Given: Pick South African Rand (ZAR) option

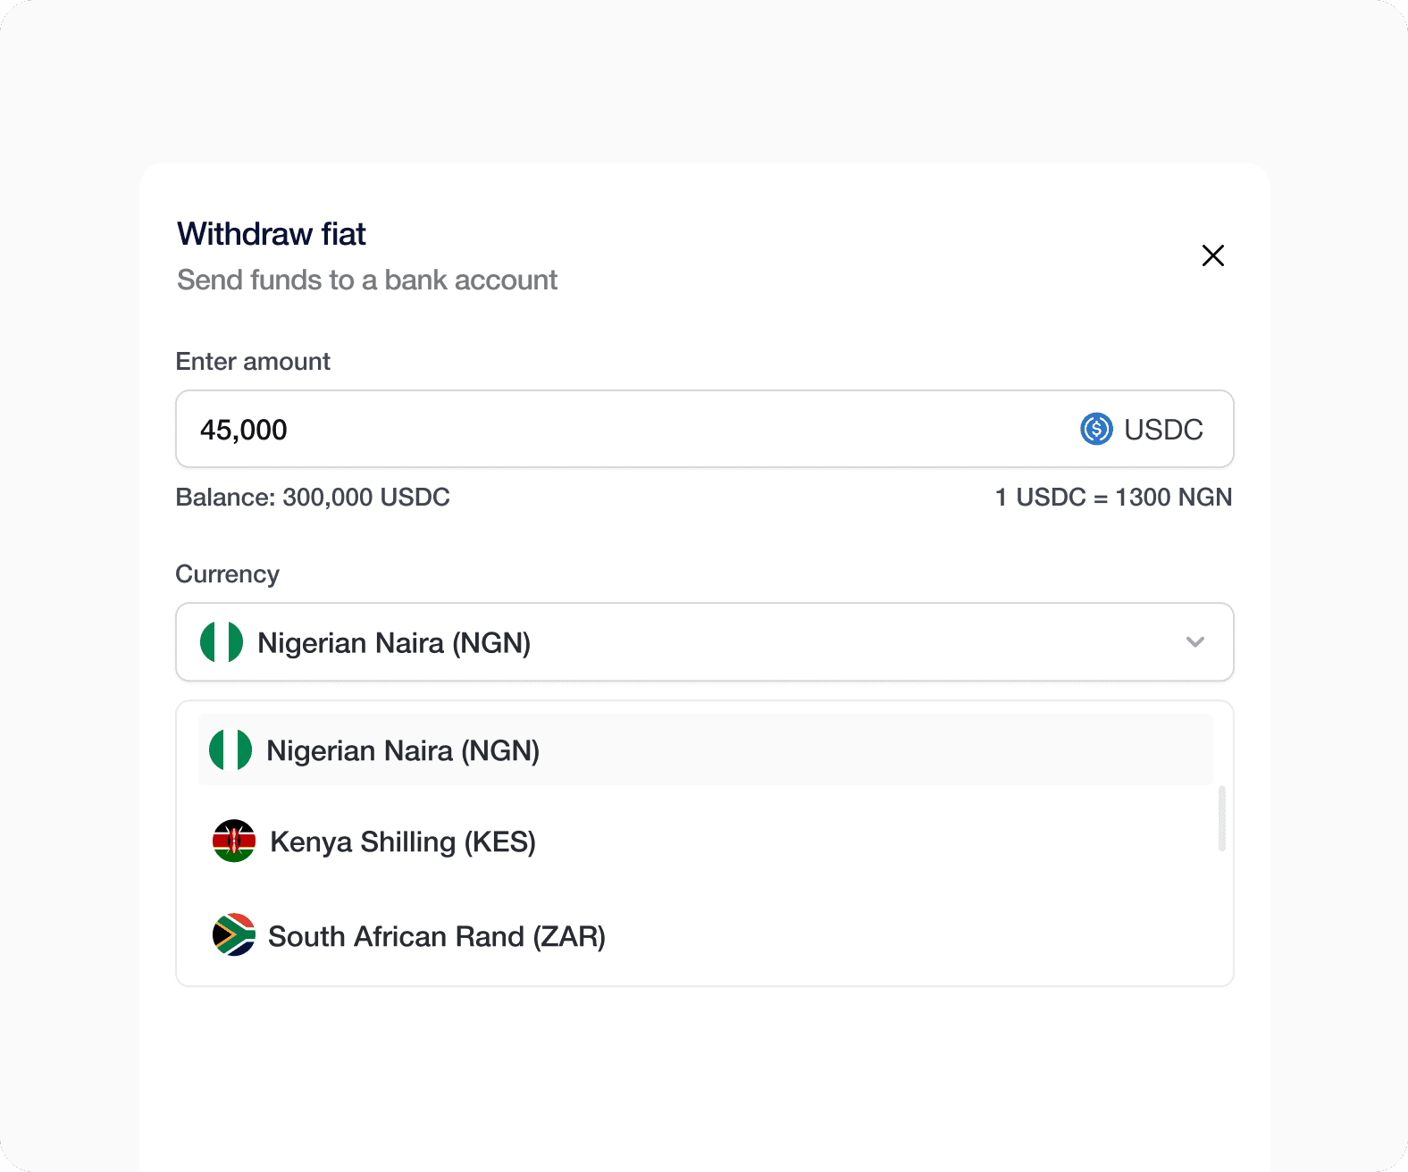Looking at the screenshot, I should [437, 936].
